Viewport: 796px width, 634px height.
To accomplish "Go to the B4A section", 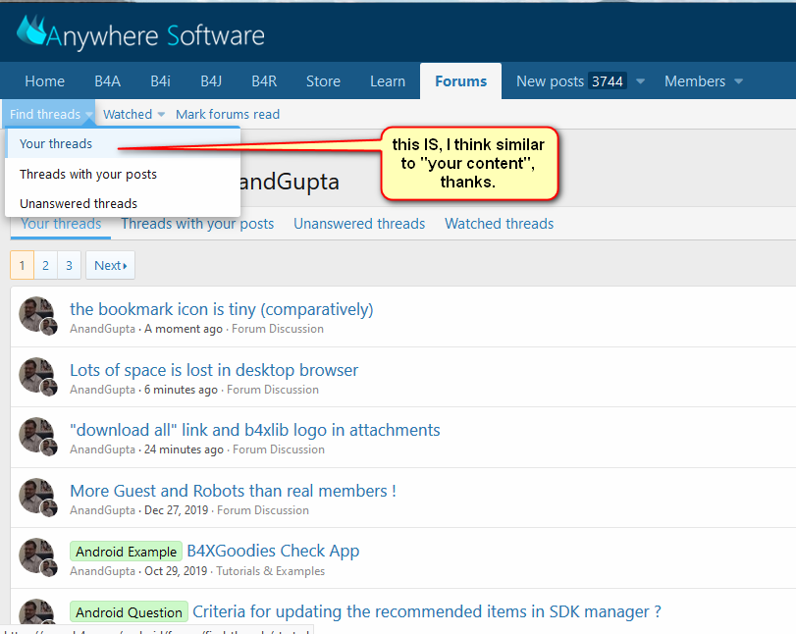I will pyautogui.click(x=108, y=81).
